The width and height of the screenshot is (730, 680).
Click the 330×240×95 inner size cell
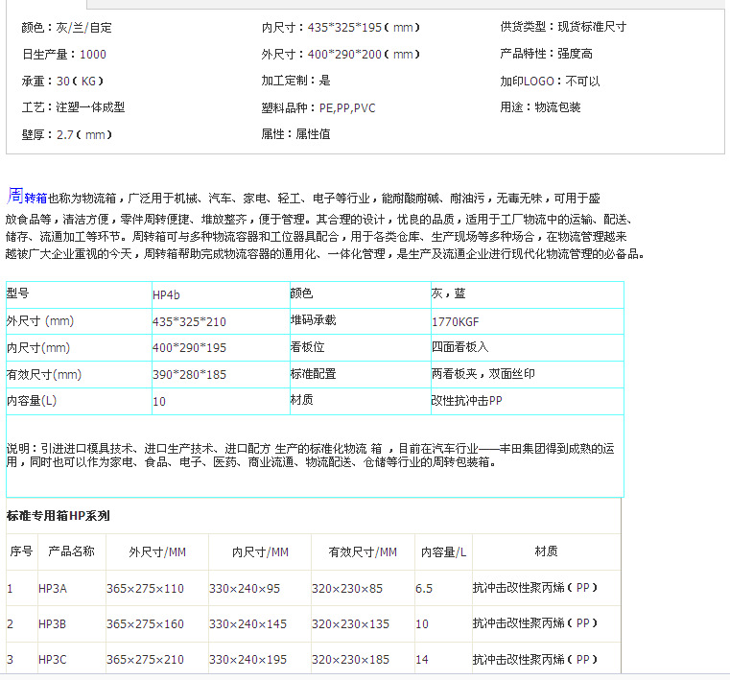pos(260,588)
